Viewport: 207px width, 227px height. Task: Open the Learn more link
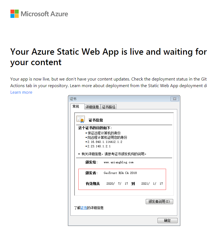click(x=21, y=92)
